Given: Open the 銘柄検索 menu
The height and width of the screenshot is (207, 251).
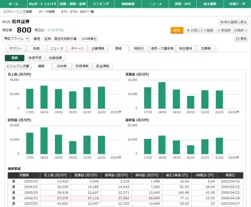Looking at the screenshot, I should [x=128, y=4].
